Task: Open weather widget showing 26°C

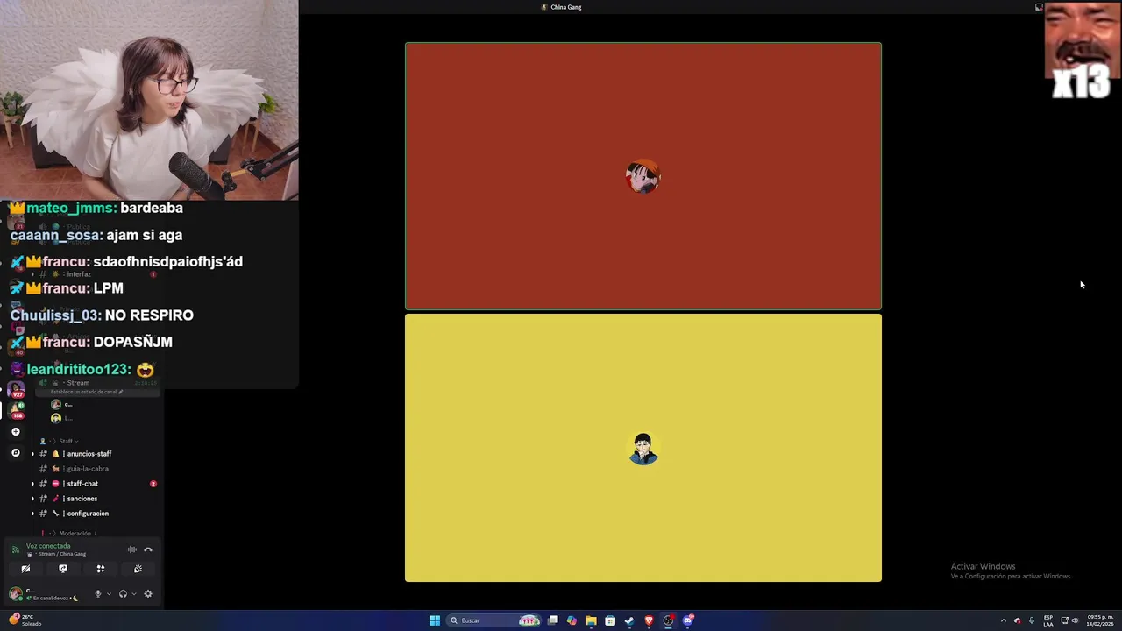Action: click(x=25, y=620)
